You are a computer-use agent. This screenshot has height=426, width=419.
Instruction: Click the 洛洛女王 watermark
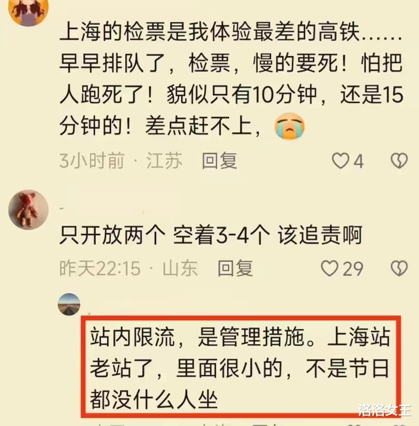pos(384,410)
